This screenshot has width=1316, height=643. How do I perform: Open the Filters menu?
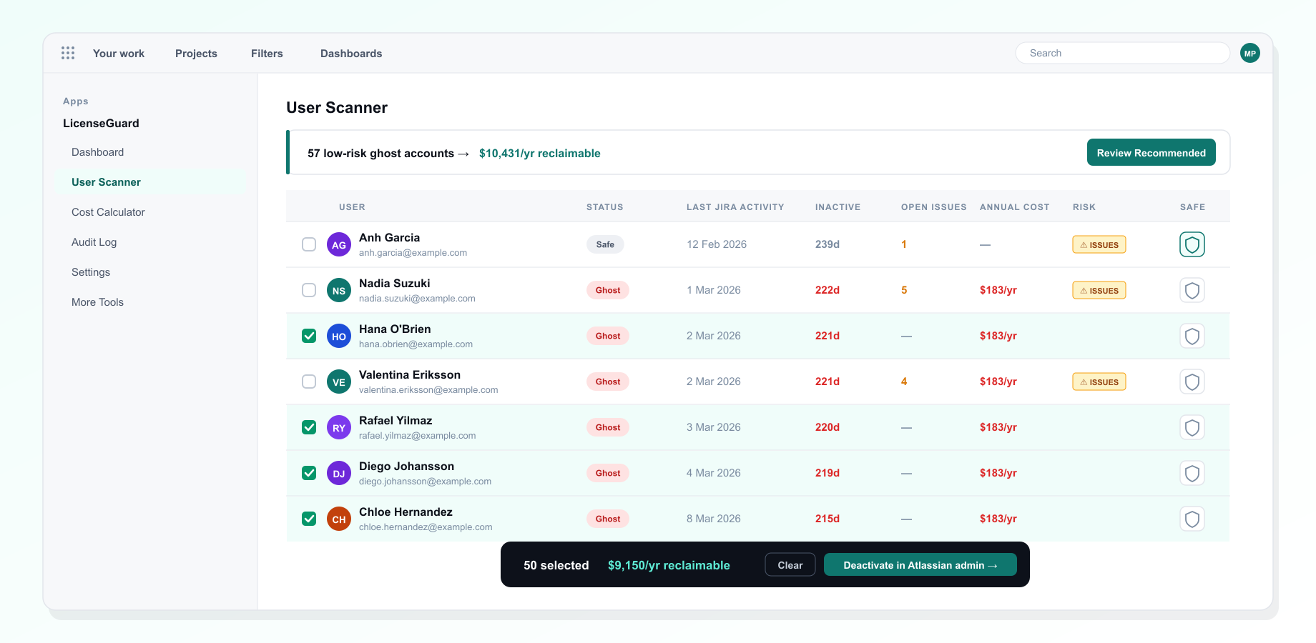tap(267, 54)
